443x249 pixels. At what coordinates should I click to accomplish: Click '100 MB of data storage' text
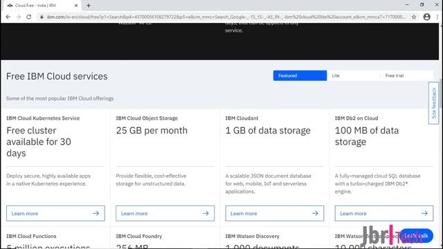pos(367,136)
